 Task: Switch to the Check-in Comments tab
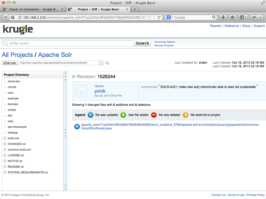pos(33,9)
